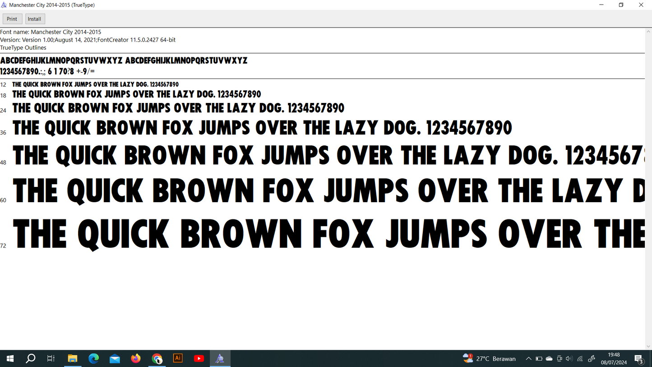Click the Meet Now tray icon
Screen dimensions: 652x367
pos(560,358)
